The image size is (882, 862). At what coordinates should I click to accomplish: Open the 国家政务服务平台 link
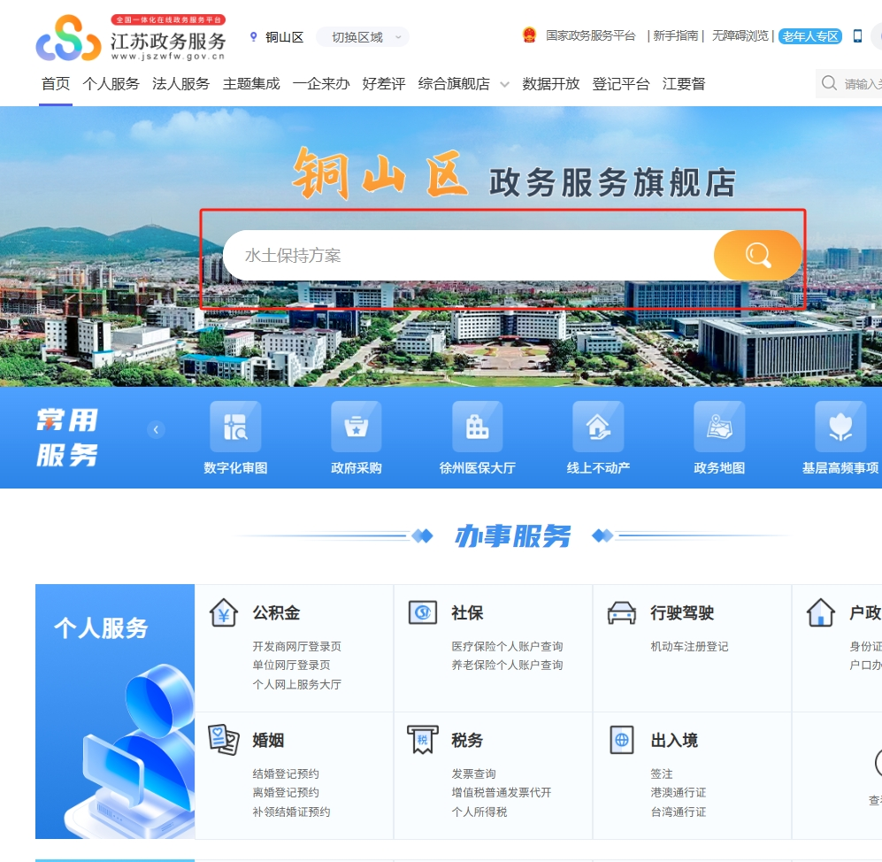pos(590,36)
